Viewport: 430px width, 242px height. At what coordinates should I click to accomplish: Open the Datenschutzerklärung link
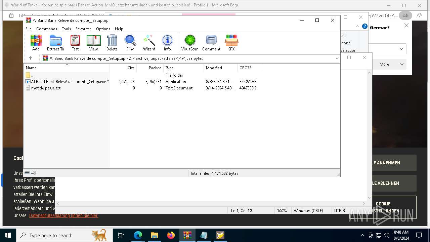click(x=64, y=216)
